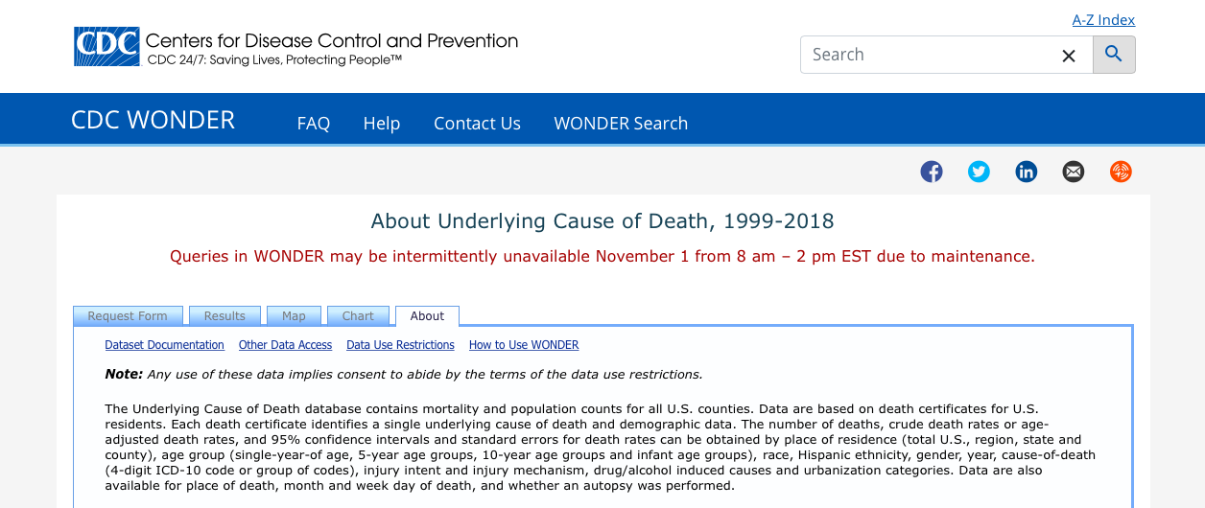Image resolution: width=1205 pixels, height=508 pixels.
Task: Click the orange syndicate icon
Action: click(x=1121, y=172)
